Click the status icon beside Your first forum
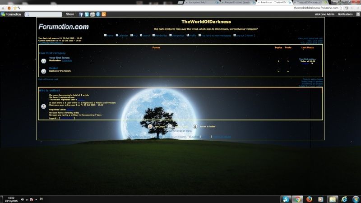This screenshot has width=361, height=203. click(x=43, y=61)
